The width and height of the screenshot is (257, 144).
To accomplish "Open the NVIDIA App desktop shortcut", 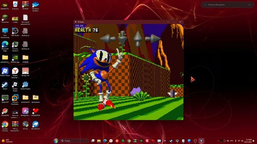I will point(15,59).
